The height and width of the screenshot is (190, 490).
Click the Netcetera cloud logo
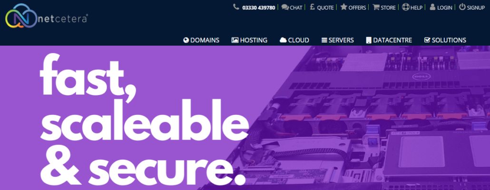[46, 17]
